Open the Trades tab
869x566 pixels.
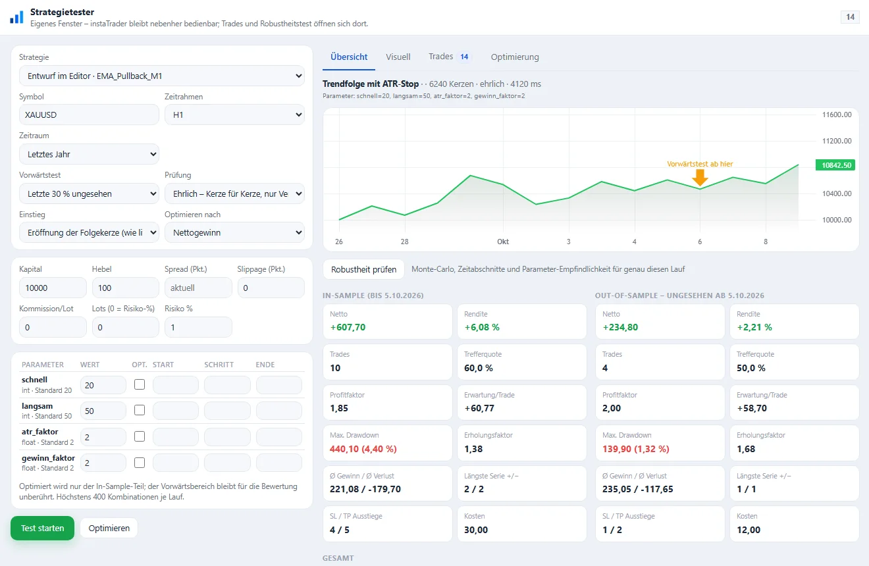[450, 57]
